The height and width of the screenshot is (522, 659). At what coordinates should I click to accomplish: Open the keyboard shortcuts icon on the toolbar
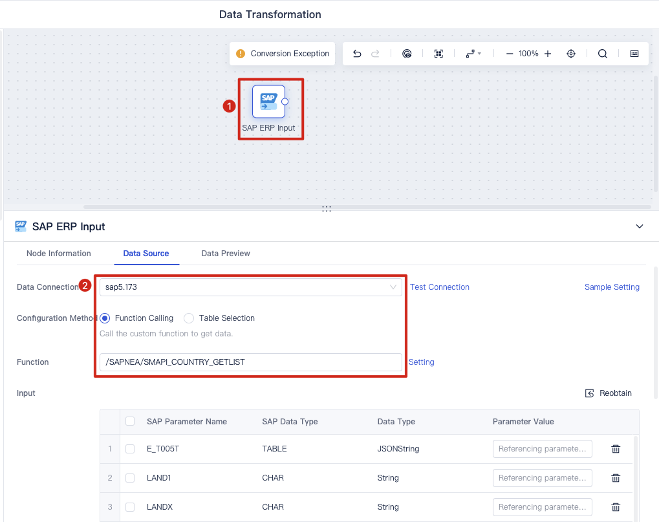click(634, 53)
